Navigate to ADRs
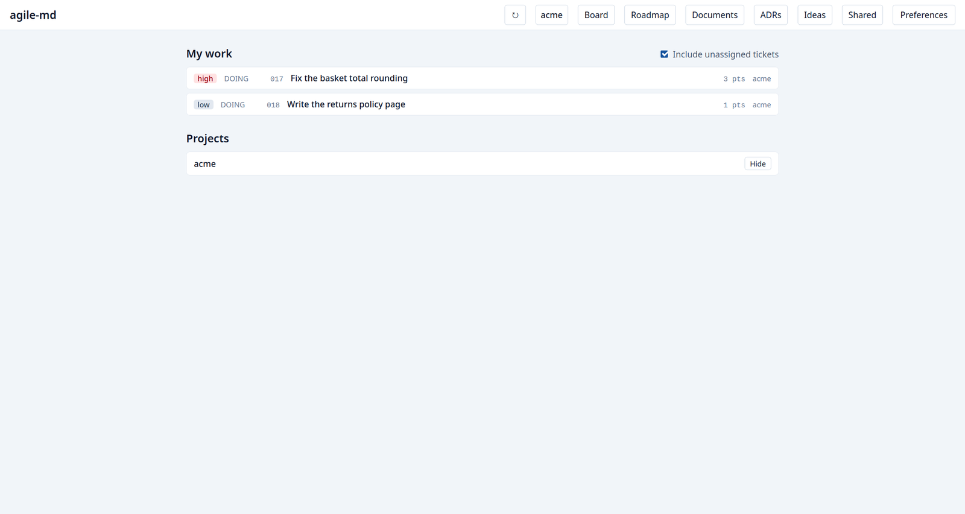 [x=771, y=15]
